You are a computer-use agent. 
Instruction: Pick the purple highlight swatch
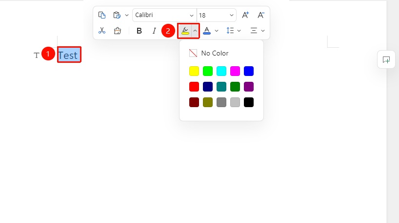tap(249, 87)
